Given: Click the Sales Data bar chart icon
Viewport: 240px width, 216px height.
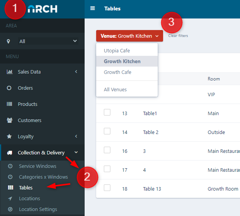Looking at the screenshot, I should pyautogui.click(x=10, y=72).
